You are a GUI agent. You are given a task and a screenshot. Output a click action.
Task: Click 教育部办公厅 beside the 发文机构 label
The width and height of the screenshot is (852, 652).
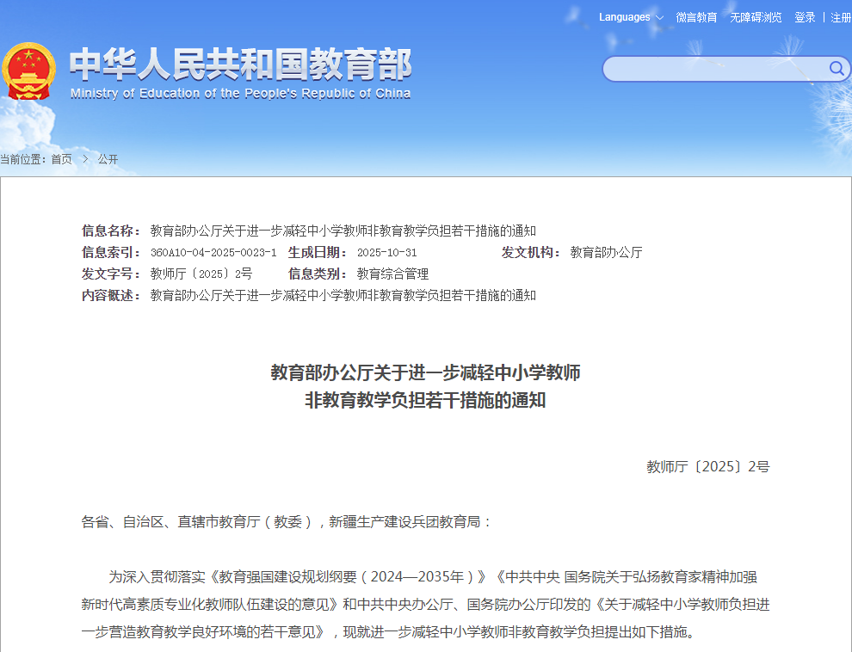[606, 253]
